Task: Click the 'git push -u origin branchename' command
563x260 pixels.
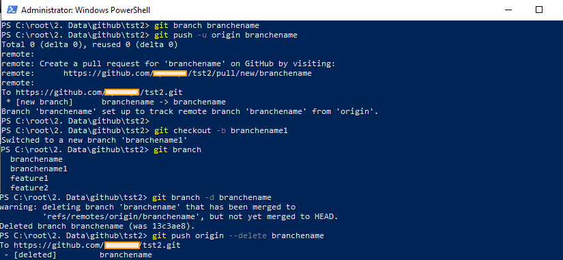Action: pyautogui.click(x=225, y=35)
